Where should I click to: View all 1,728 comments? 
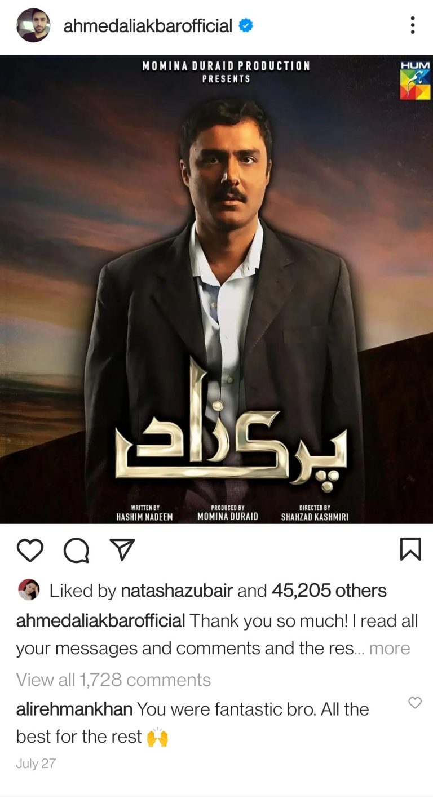point(113,680)
